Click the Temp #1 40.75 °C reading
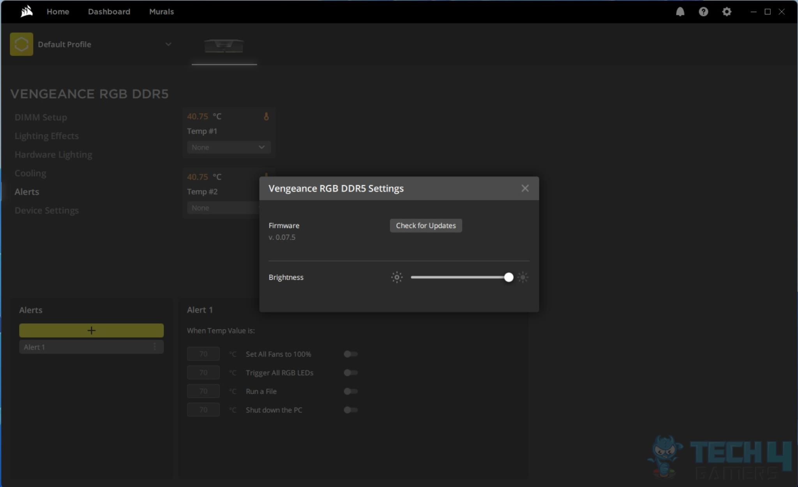Image resolution: width=798 pixels, height=487 pixels. [204, 116]
